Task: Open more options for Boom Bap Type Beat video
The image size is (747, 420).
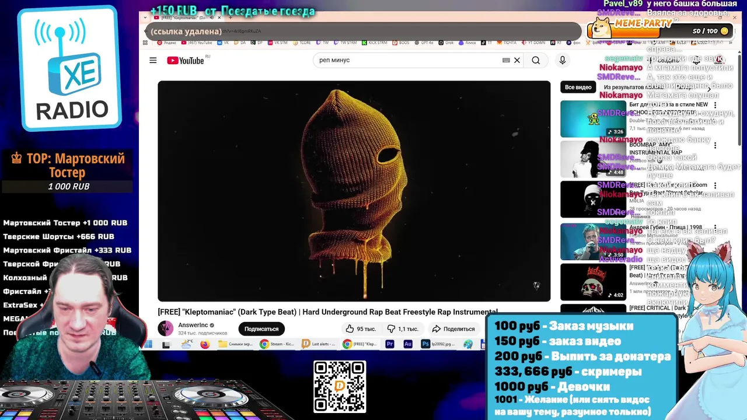Action: (x=715, y=185)
